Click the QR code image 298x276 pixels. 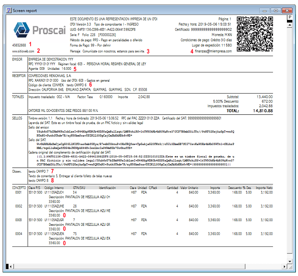255,34
